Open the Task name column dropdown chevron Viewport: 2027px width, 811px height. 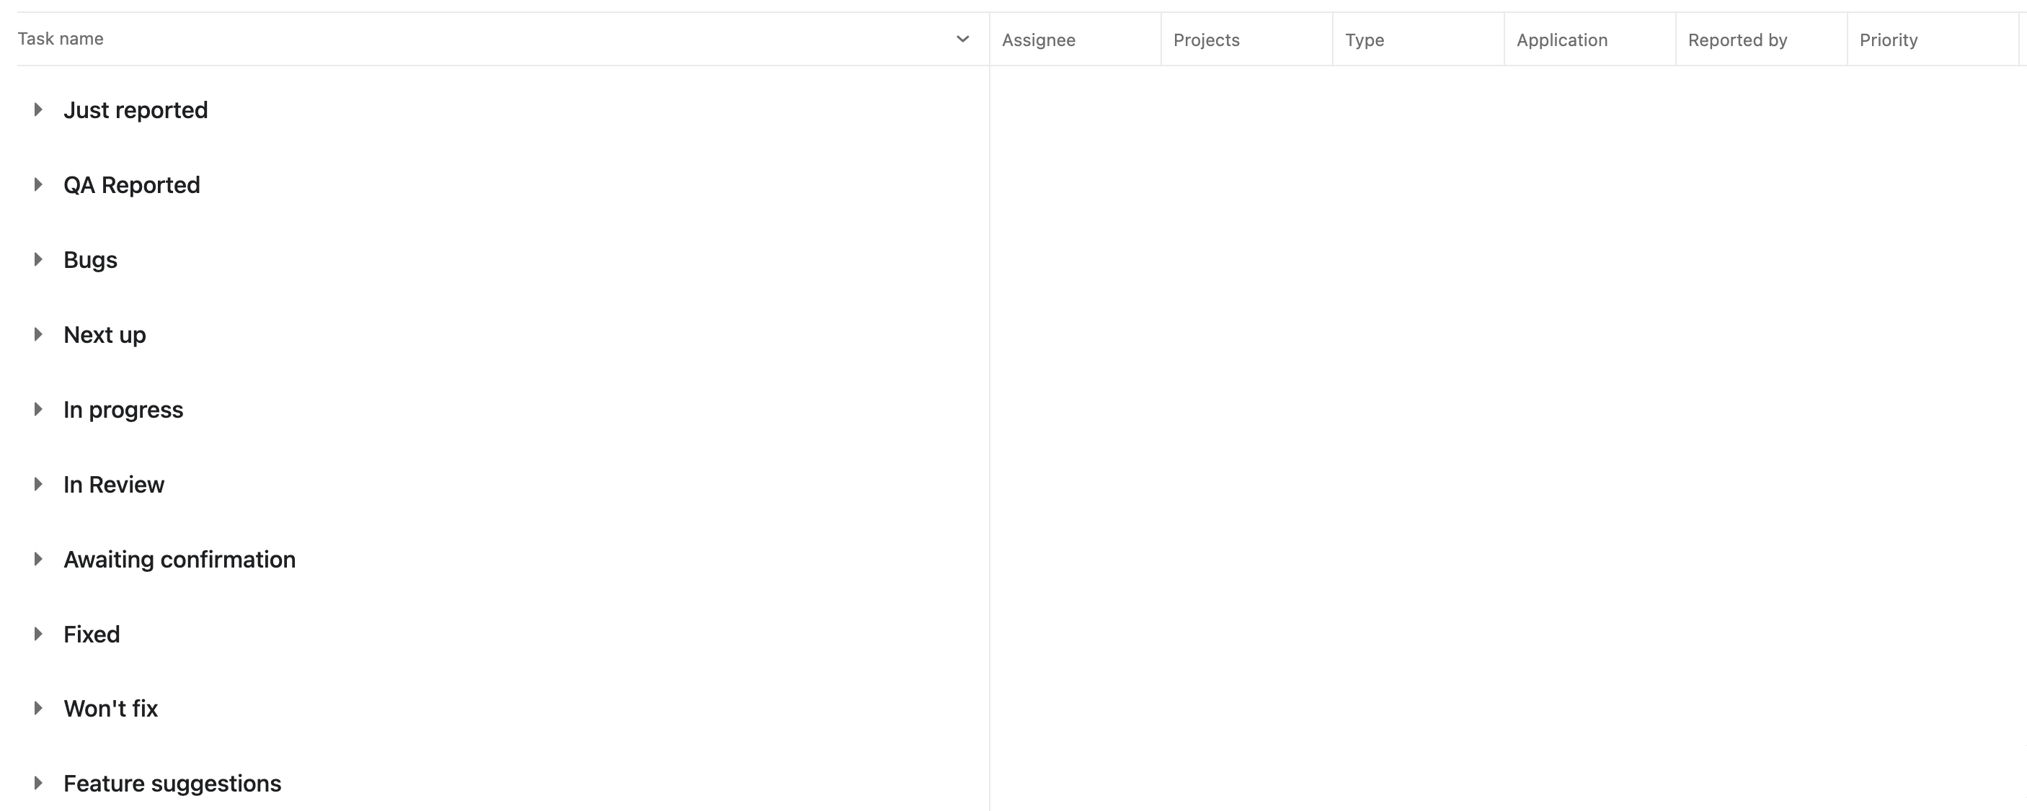tap(962, 40)
